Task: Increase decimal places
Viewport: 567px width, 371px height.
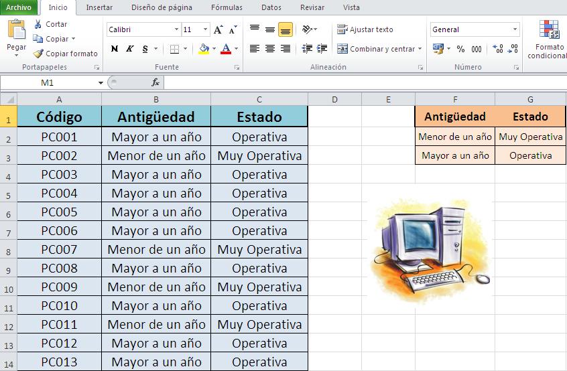Action: [498, 49]
